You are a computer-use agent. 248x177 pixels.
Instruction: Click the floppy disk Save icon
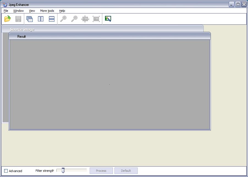[18, 19]
